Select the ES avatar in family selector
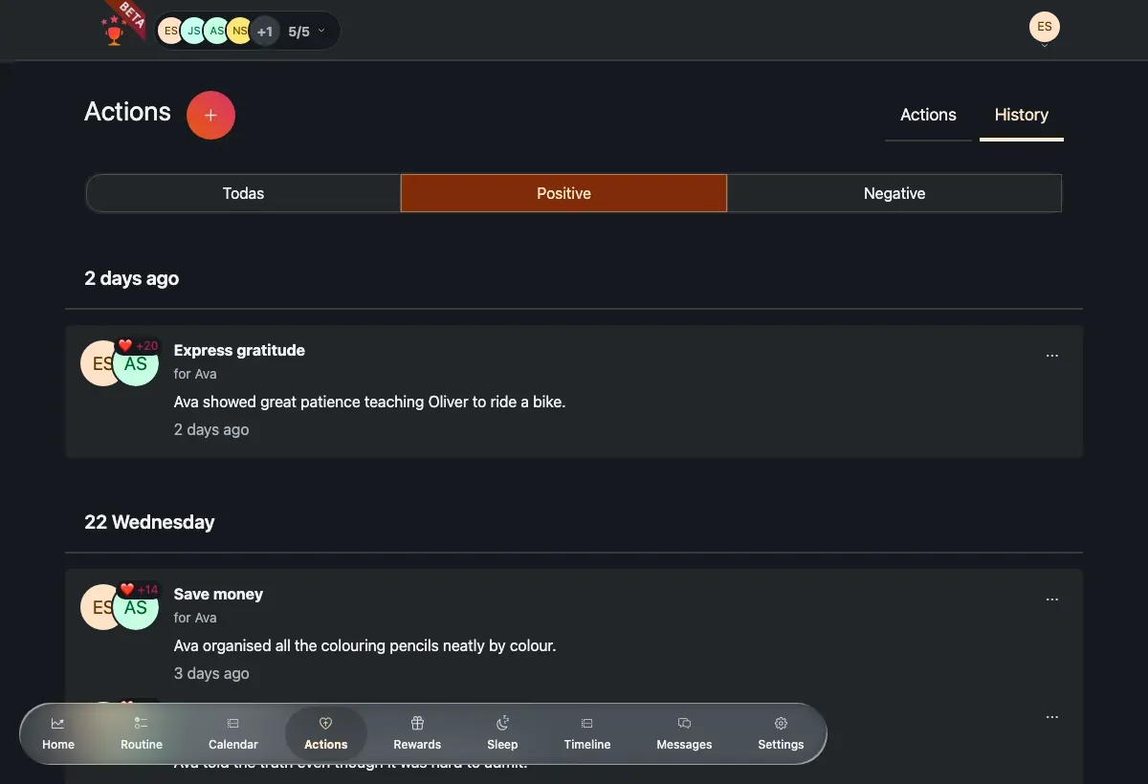 click(x=170, y=32)
